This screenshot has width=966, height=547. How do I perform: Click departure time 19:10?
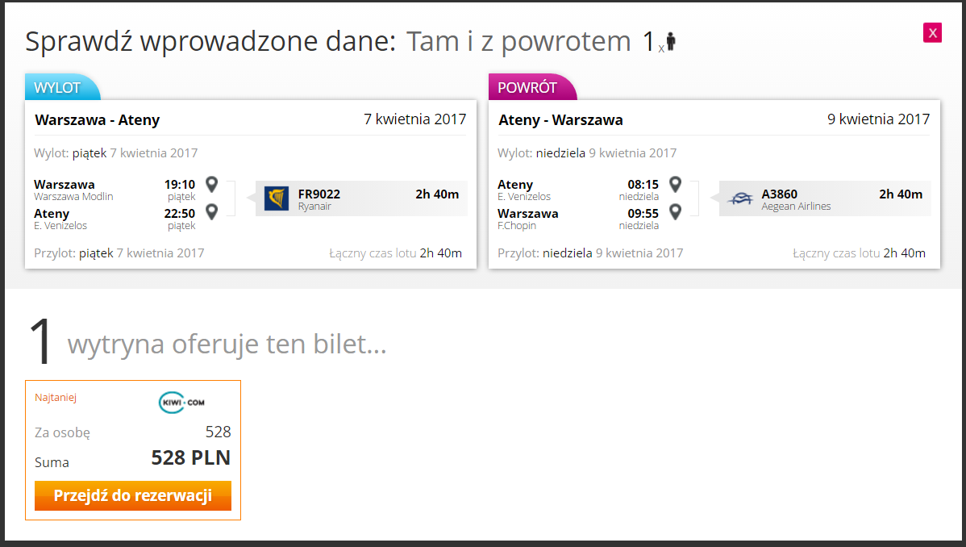[179, 185]
